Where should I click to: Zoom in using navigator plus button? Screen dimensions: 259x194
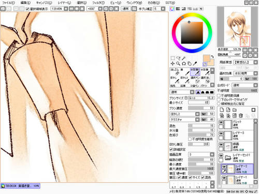(250, 50)
